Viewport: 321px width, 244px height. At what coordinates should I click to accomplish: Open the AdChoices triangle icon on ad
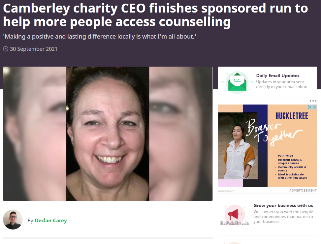click(309, 107)
